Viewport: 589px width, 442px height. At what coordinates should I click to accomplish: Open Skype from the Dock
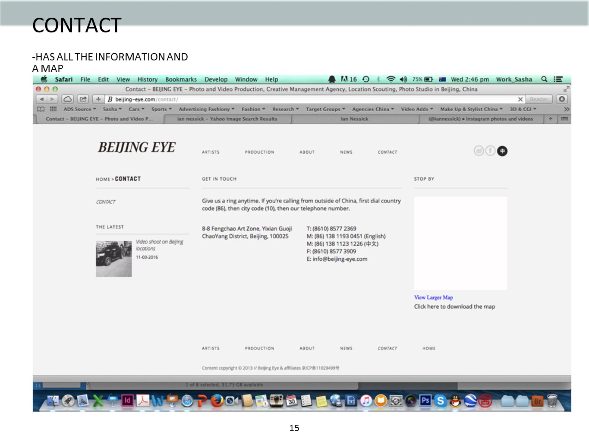pyautogui.click(x=440, y=401)
